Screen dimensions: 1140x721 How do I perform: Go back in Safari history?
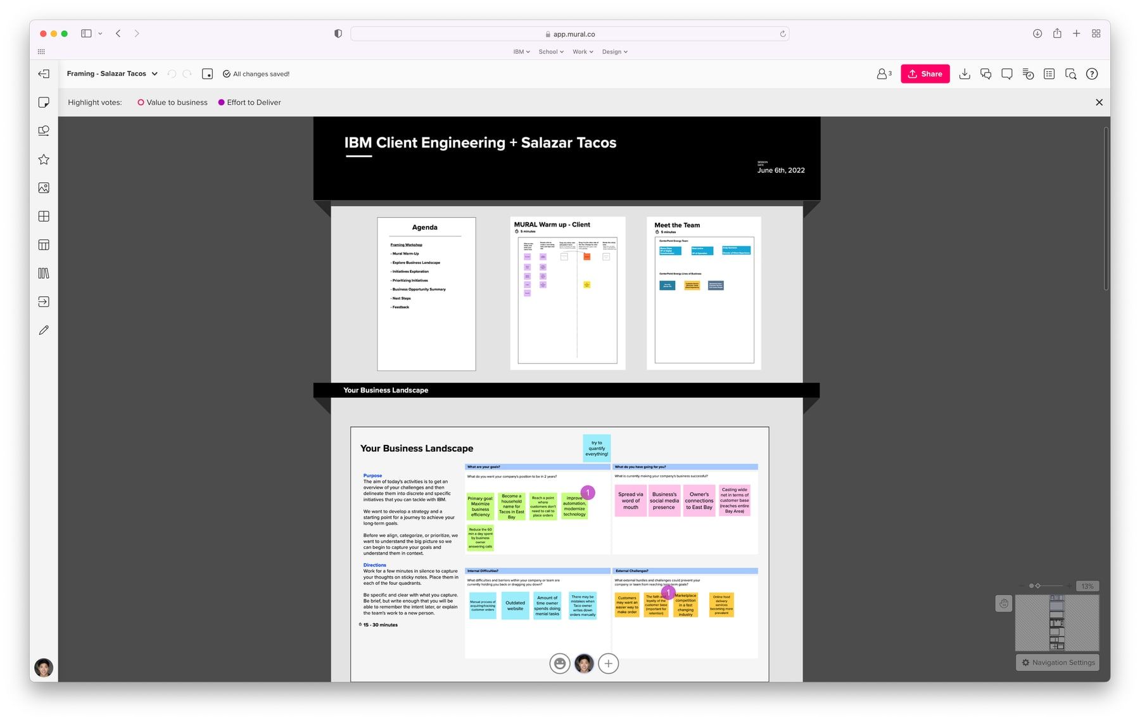pos(118,34)
